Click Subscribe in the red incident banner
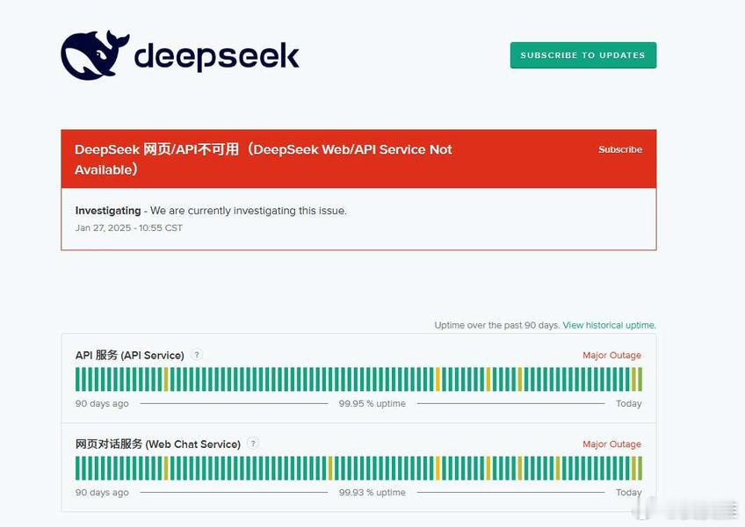The image size is (745, 527). coord(620,149)
